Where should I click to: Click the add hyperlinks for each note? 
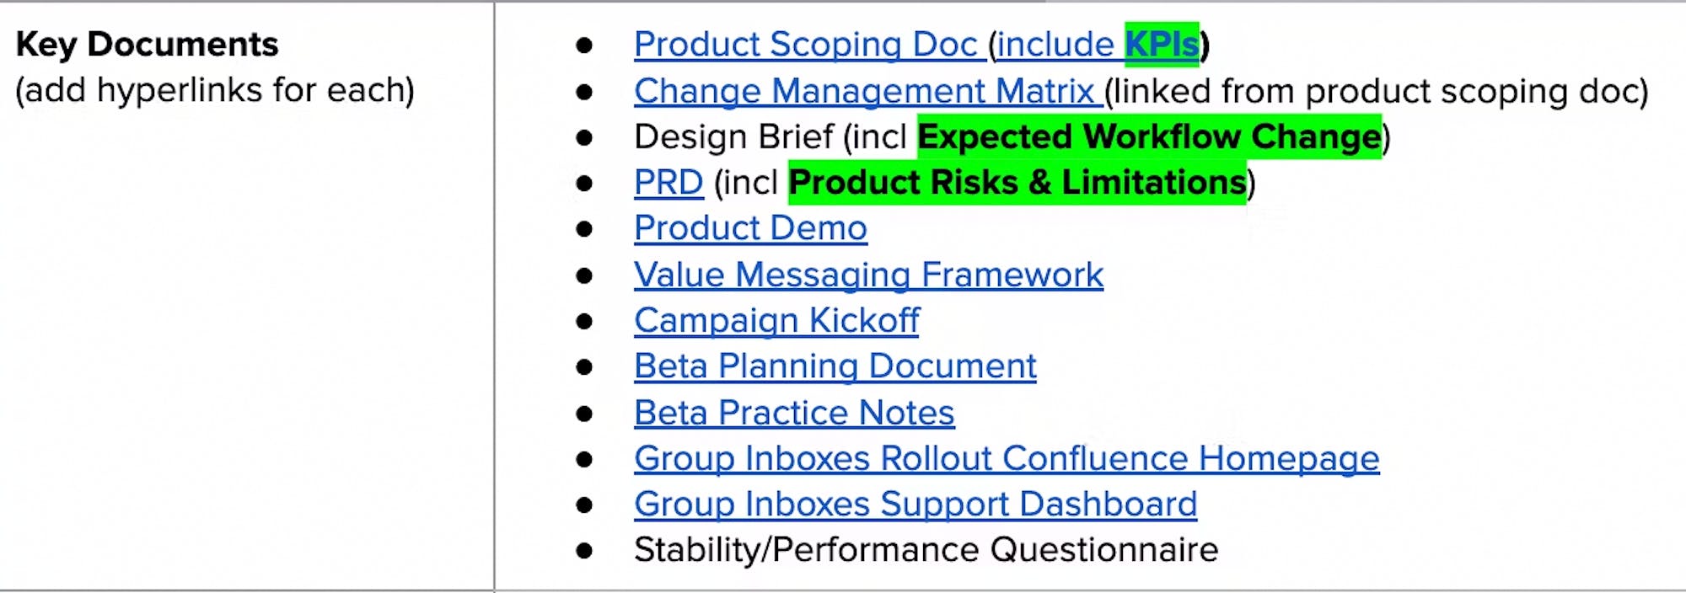215,90
